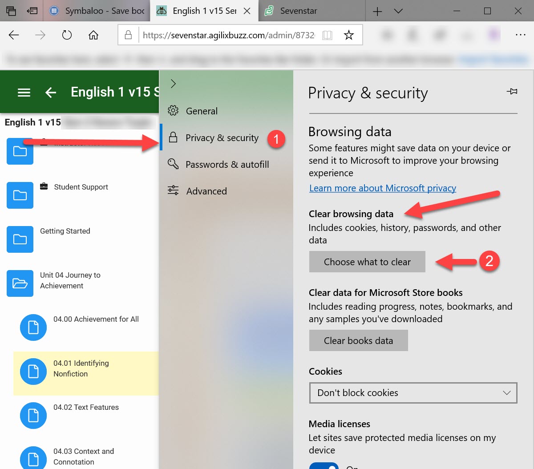This screenshot has height=469, width=534.
Task: Open General settings section
Action: pos(227,111)
